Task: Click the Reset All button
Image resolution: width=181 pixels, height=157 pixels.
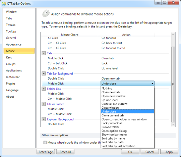Action: click(x=65, y=152)
